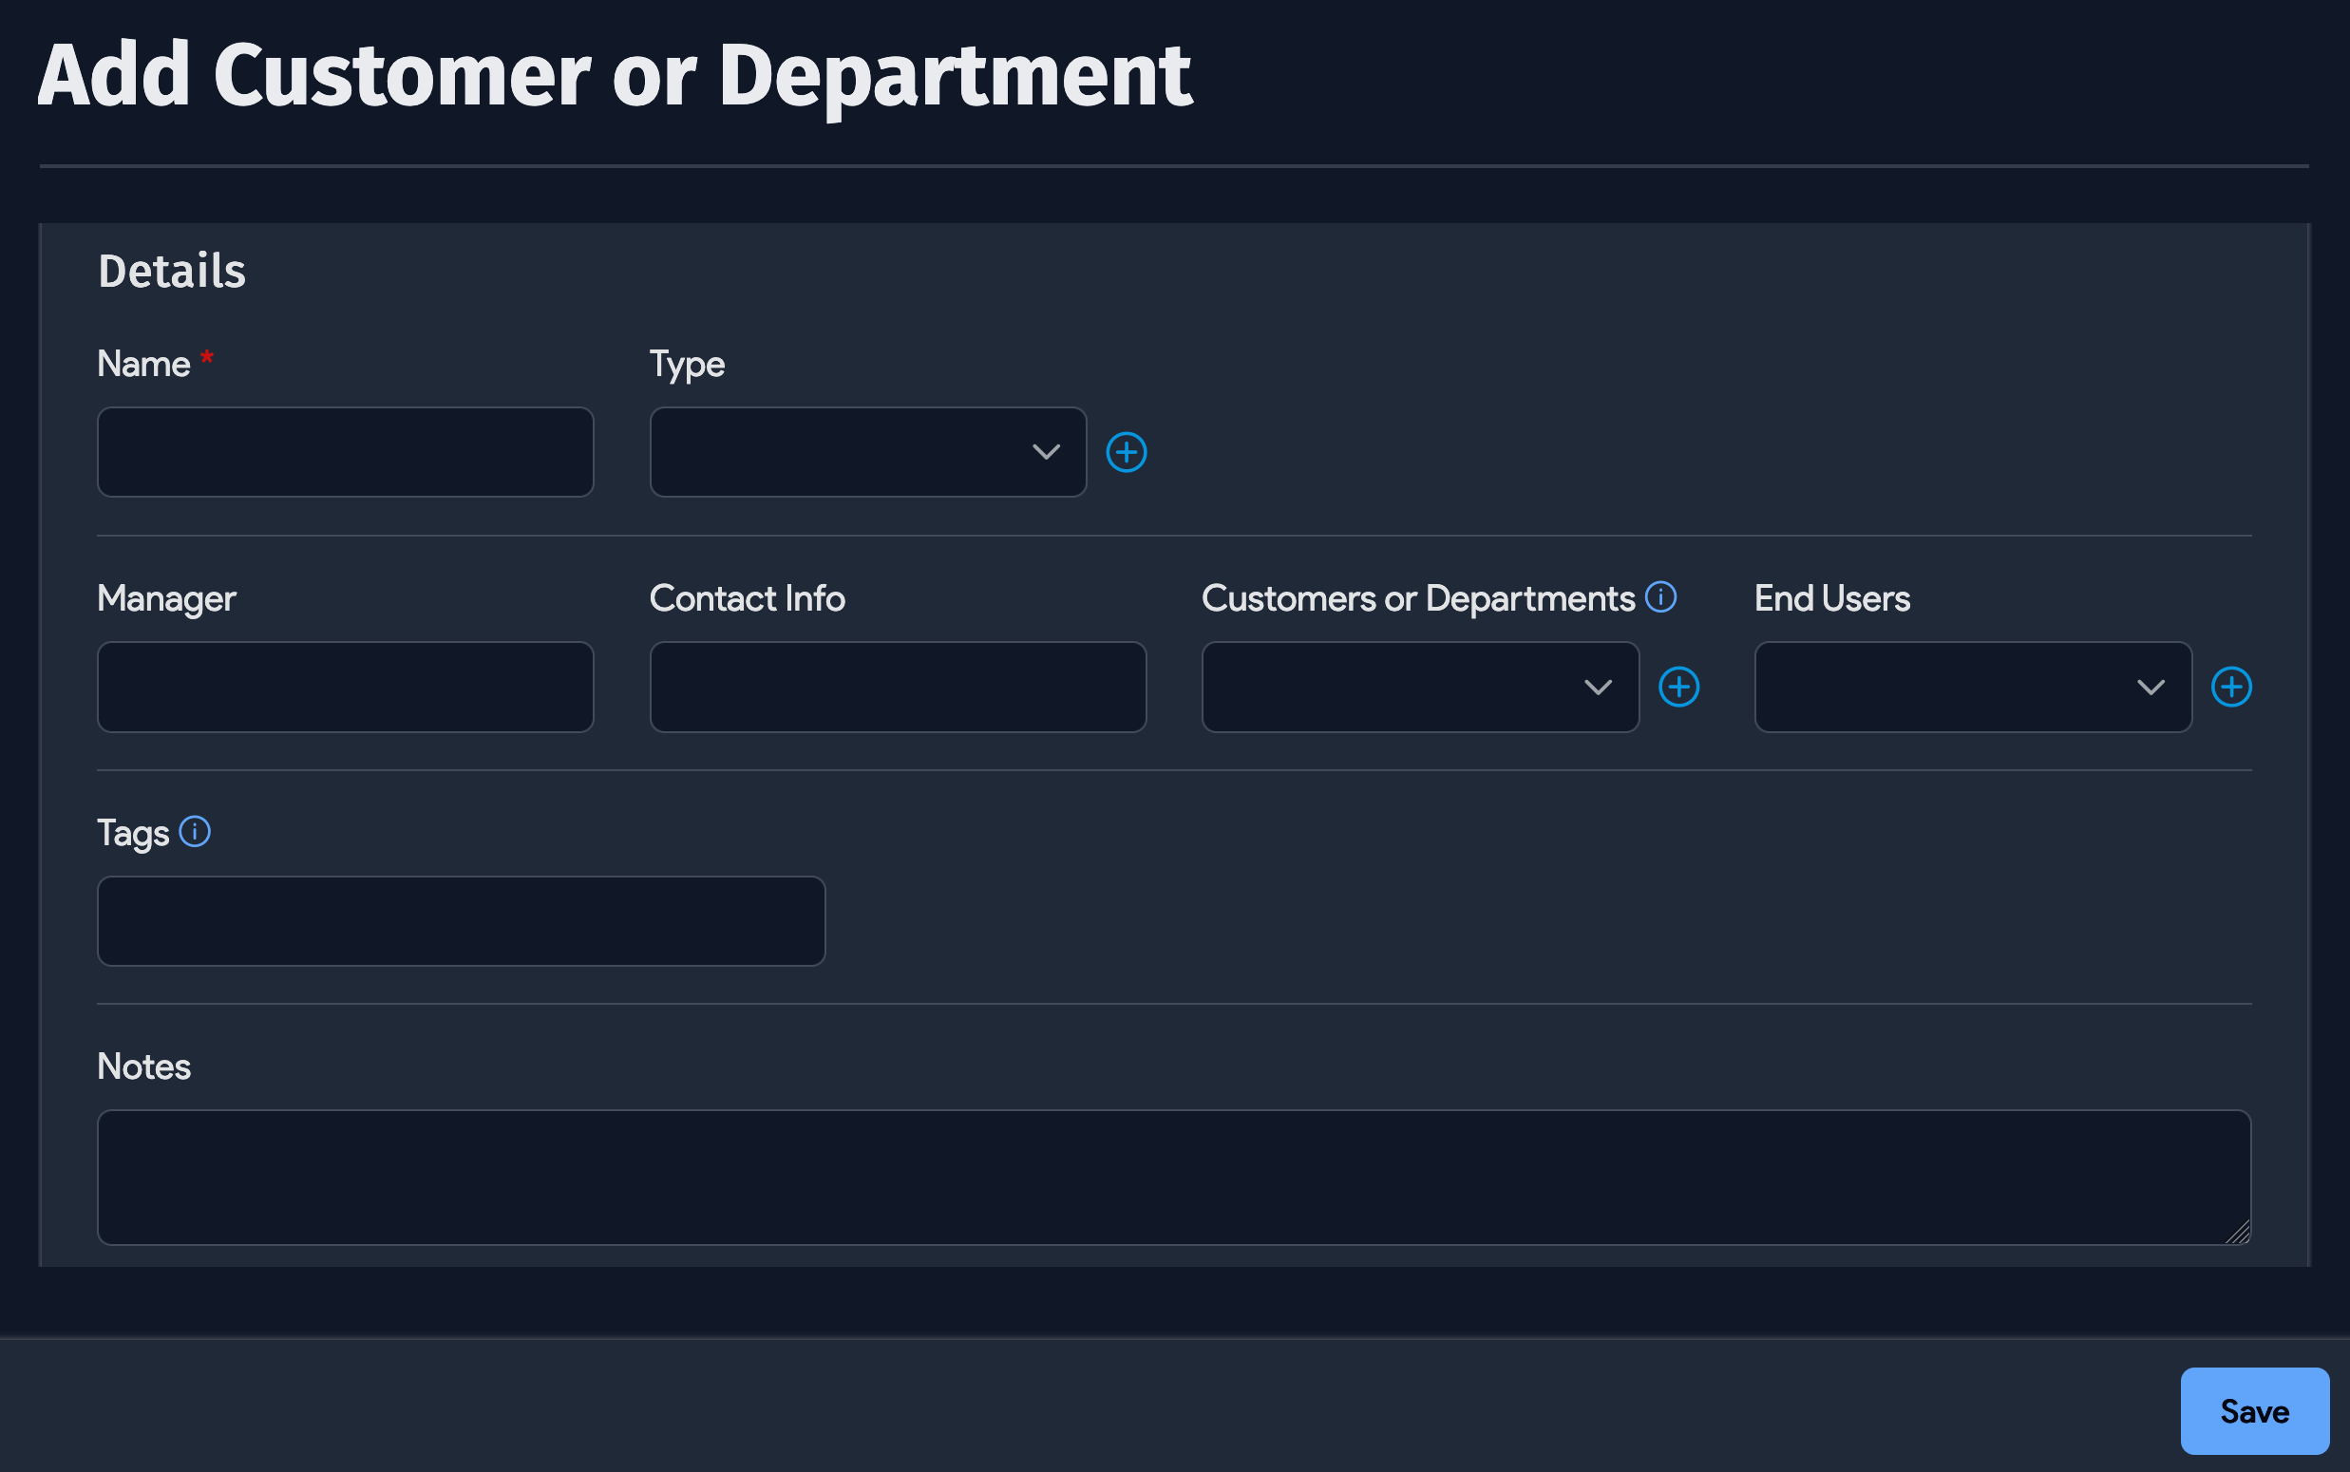Expand the End Users selection dropdown
Image resolution: width=2350 pixels, height=1472 pixels.
1971,688
